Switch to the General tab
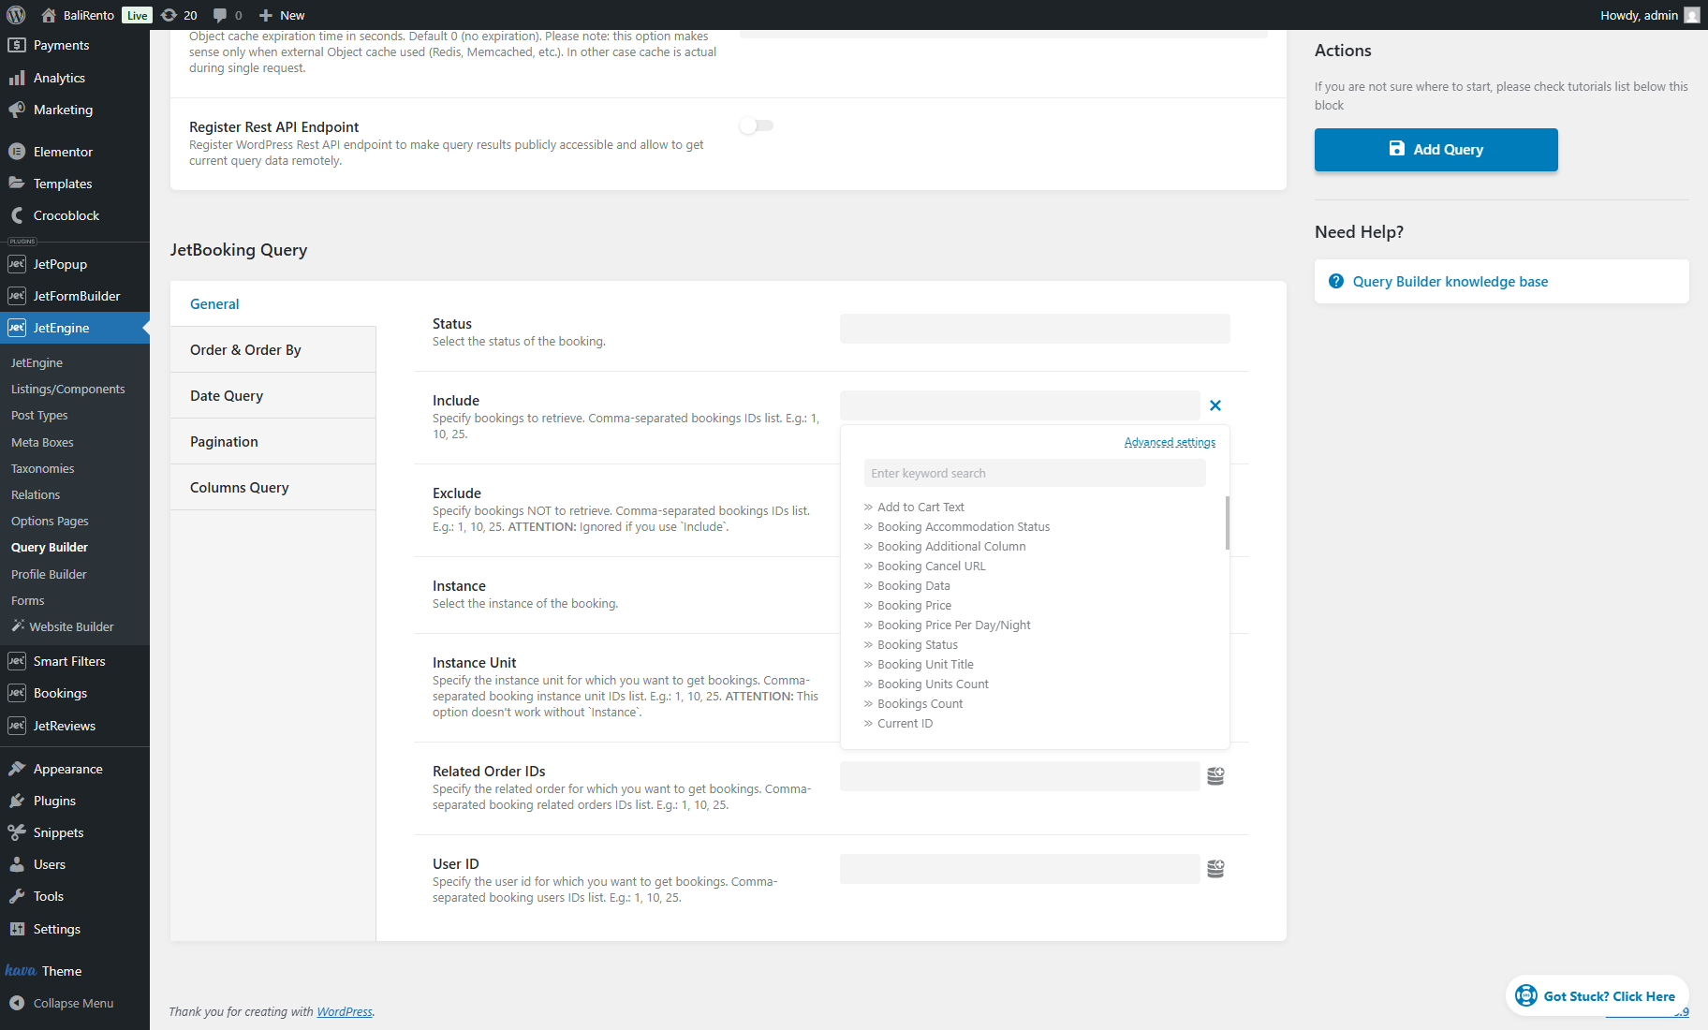 point(273,304)
